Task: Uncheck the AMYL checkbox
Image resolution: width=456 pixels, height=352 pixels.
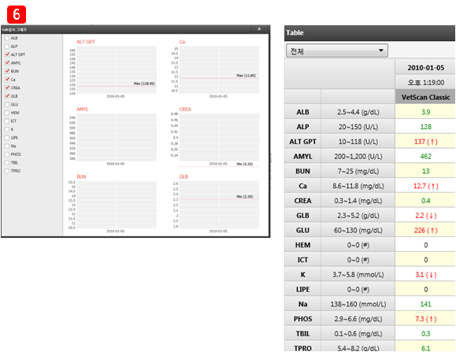Action: 7,63
